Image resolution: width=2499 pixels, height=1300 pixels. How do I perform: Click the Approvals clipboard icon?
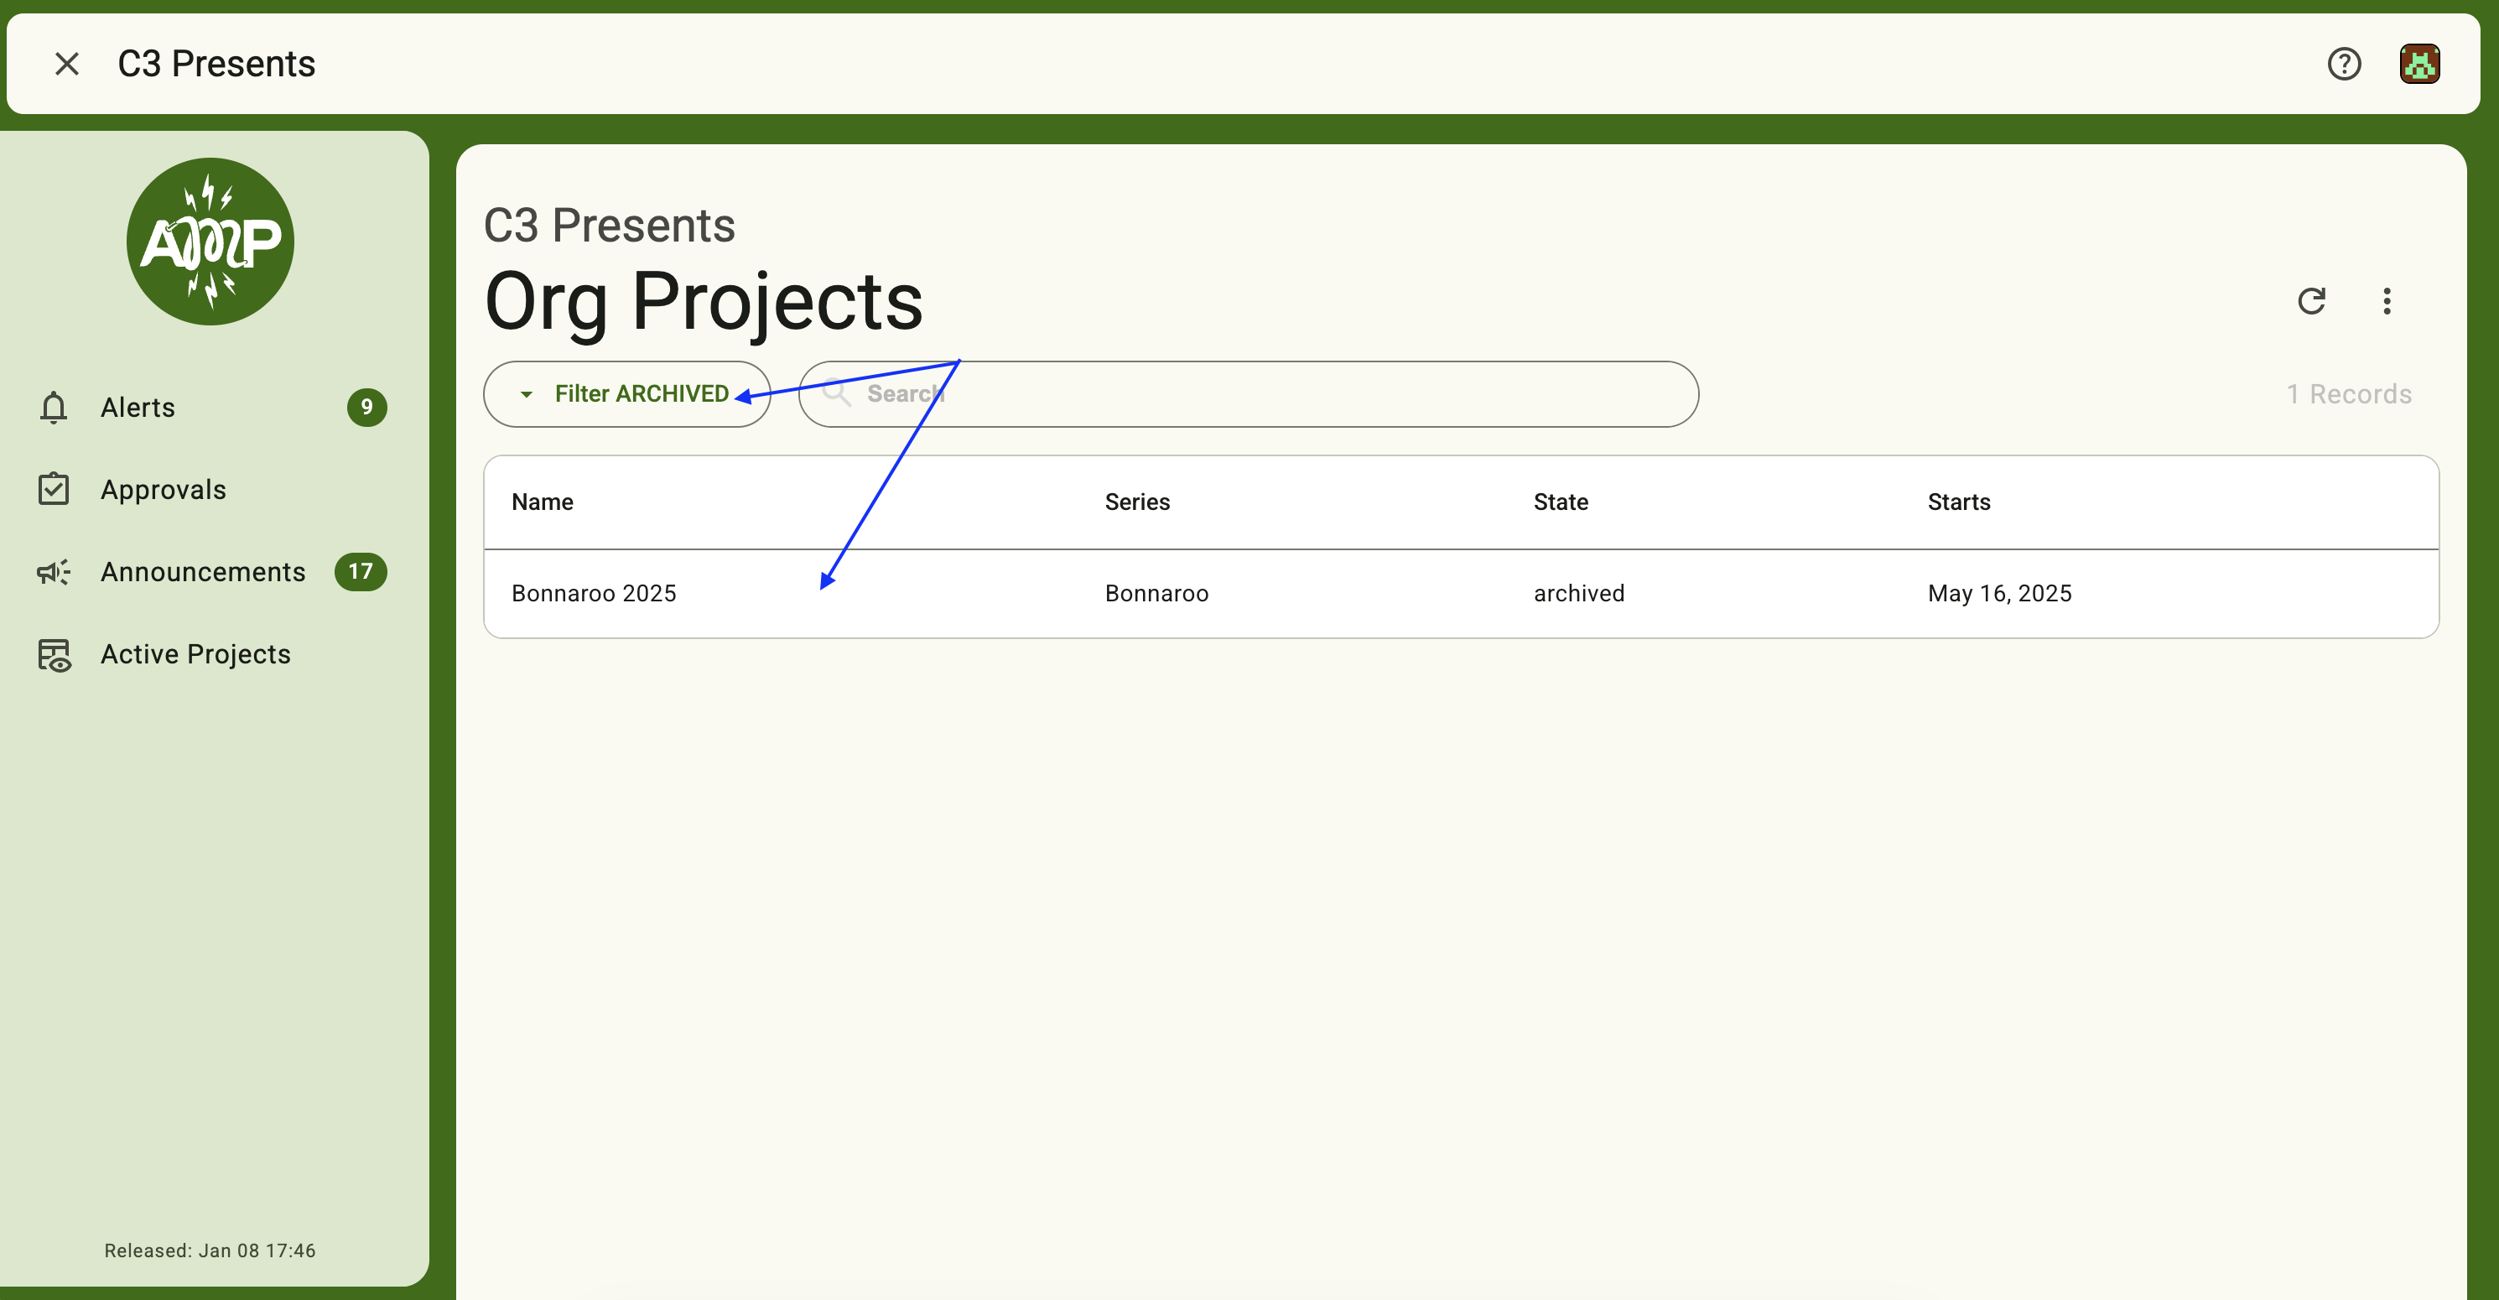[x=55, y=489]
